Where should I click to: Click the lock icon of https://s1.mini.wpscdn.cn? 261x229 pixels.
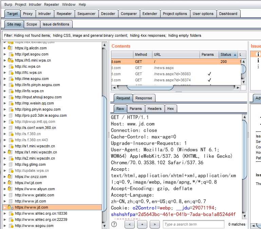pos(10,152)
